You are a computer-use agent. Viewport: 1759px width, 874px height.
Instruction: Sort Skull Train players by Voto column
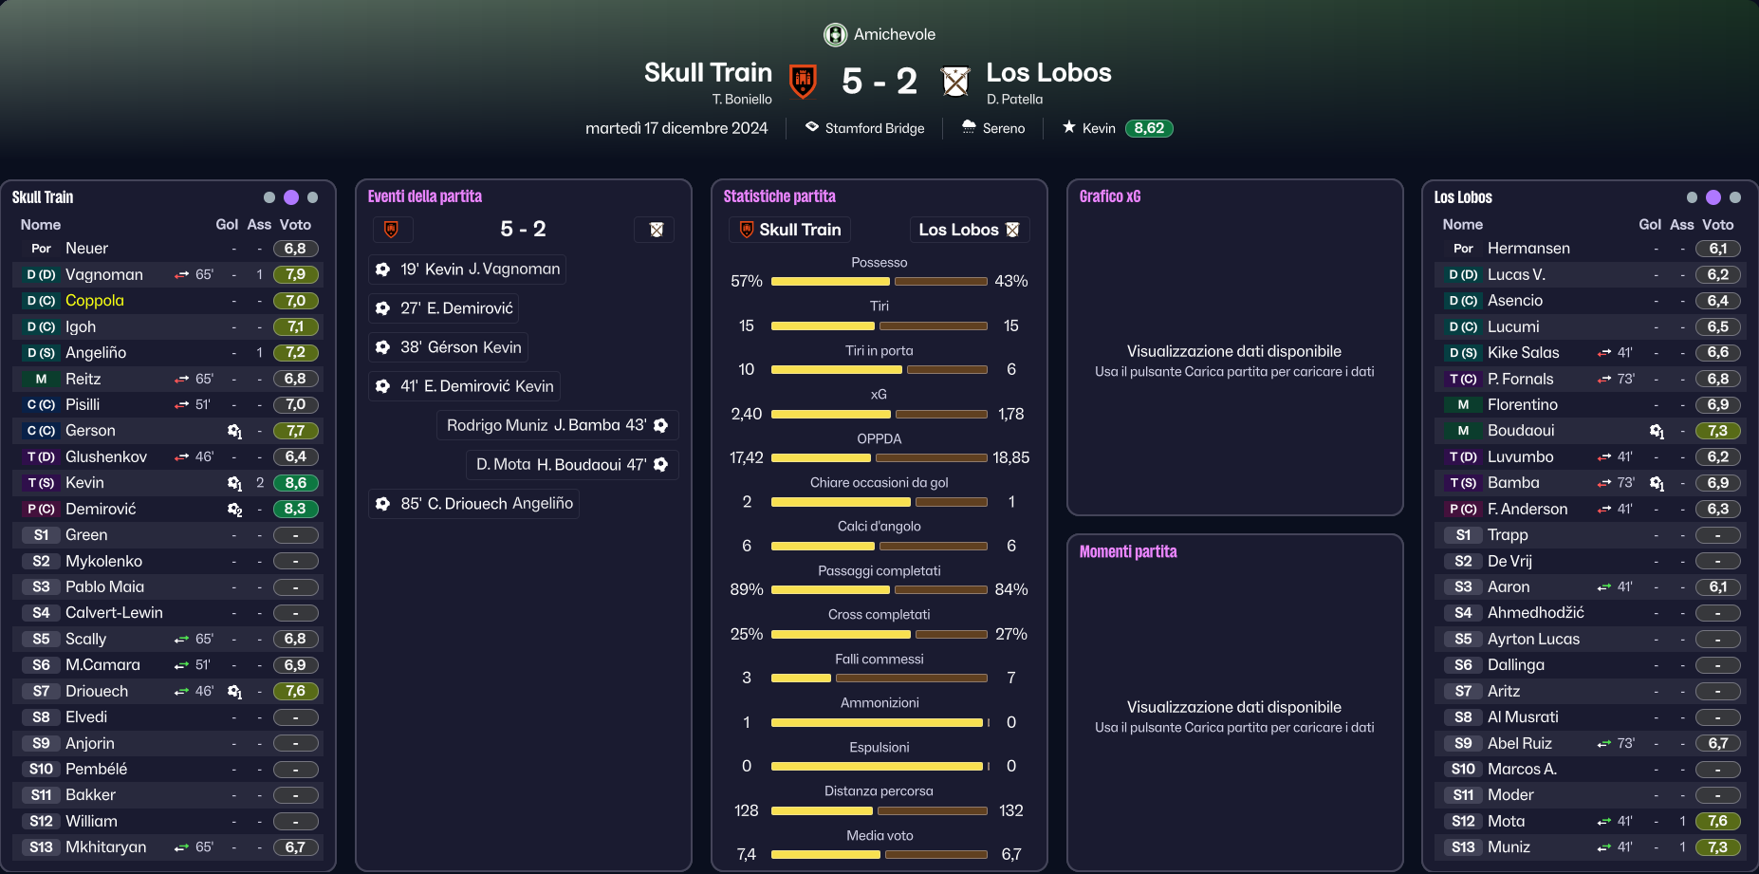pos(295,225)
